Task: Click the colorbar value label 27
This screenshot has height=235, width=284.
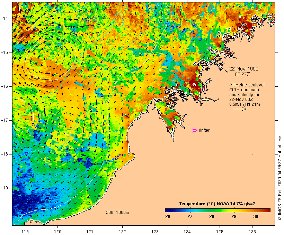Action: 190,216
